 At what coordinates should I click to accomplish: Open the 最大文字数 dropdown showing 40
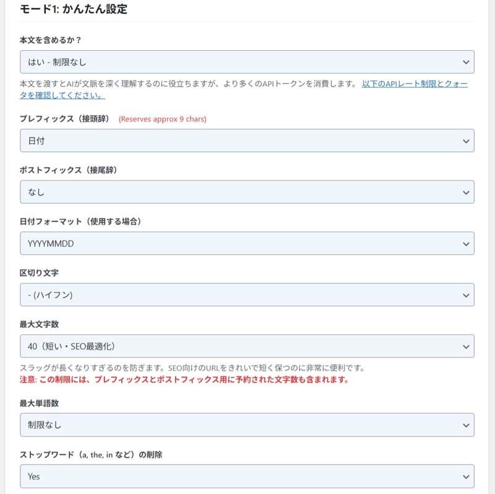(x=247, y=346)
